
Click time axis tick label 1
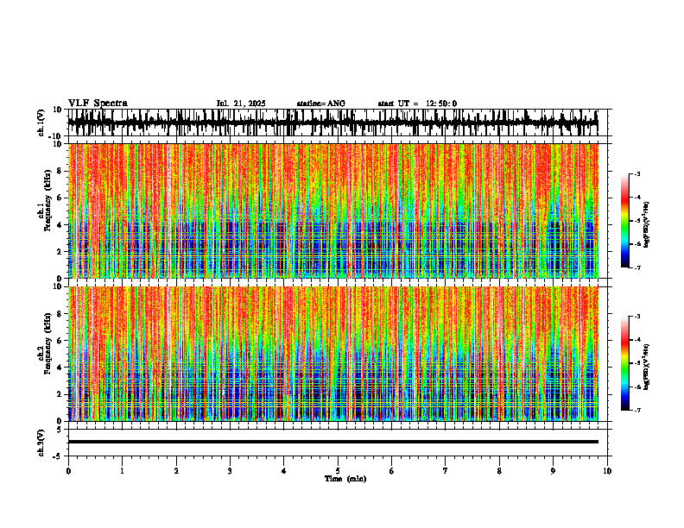click(122, 471)
